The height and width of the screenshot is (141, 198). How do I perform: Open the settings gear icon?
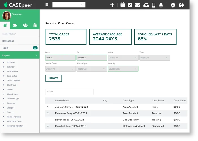[x=173, y=5]
